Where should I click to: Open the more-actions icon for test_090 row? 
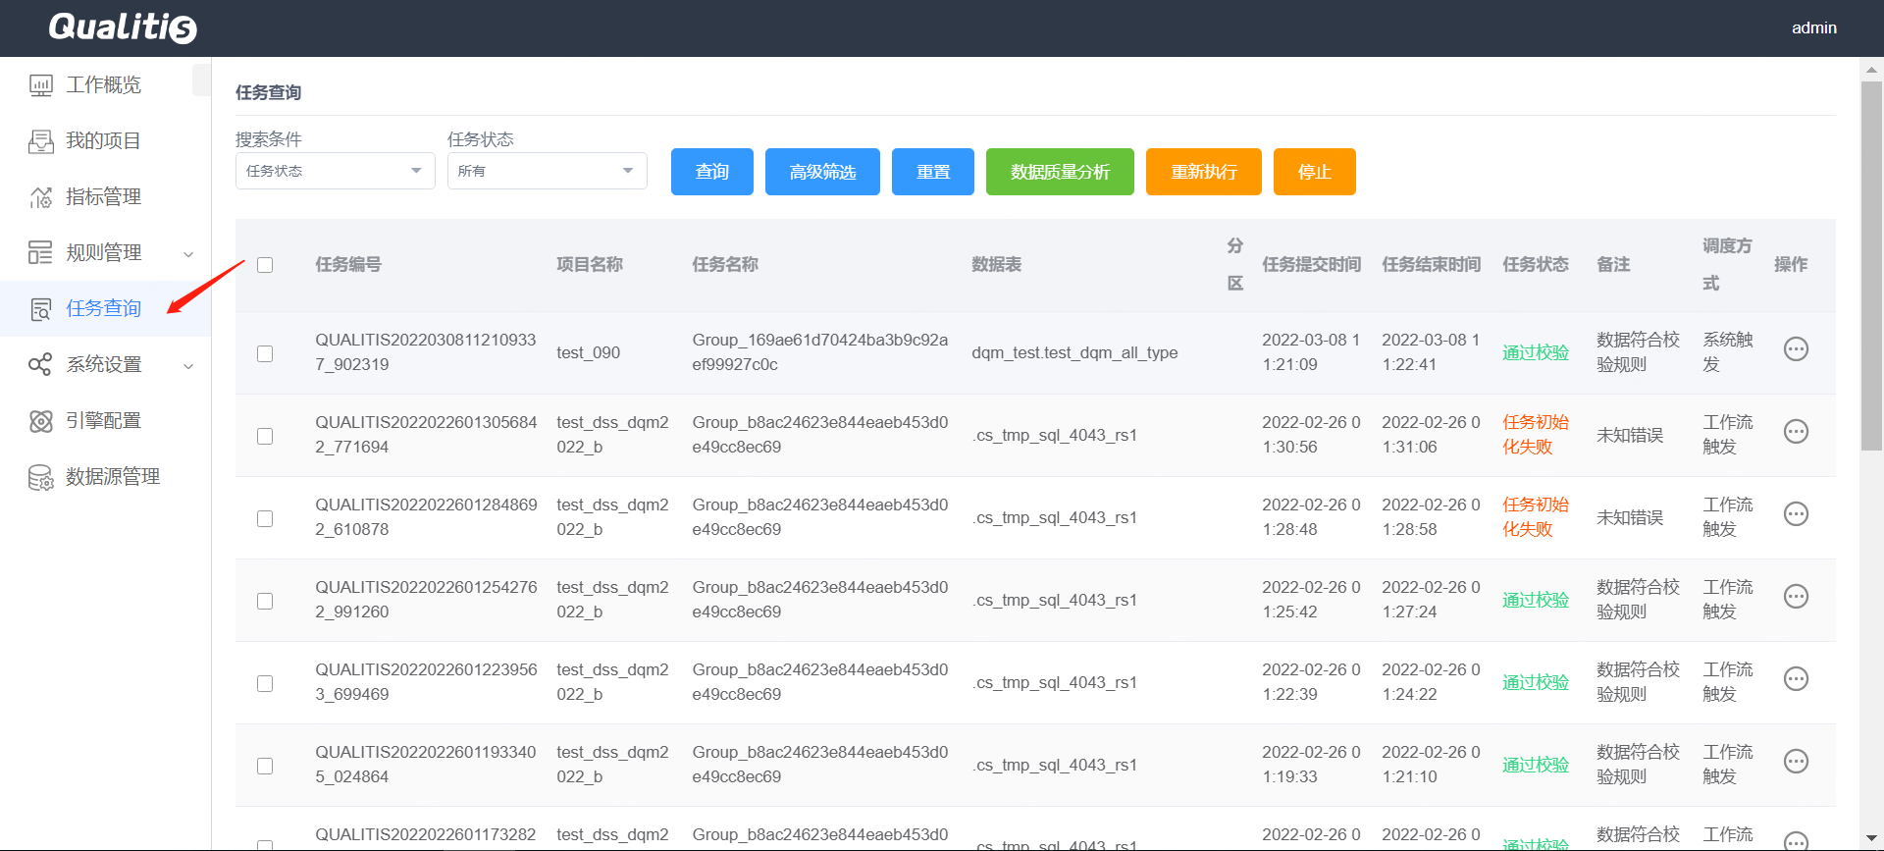tap(1795, 349)
